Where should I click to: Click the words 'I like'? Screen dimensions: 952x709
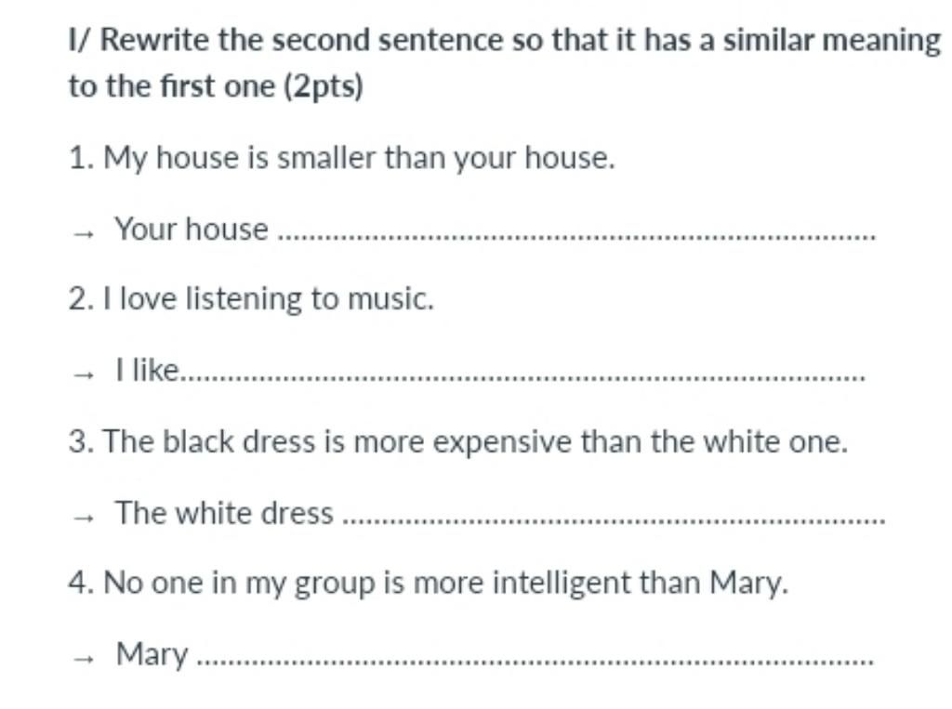[x=147, y=370]
